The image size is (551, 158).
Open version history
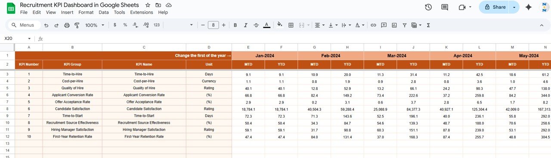pyautogui.click(x=428, y=7)
